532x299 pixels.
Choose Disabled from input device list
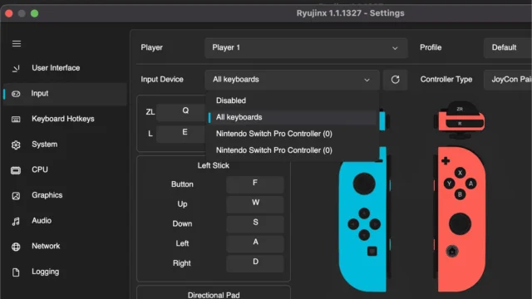point(292,100)
